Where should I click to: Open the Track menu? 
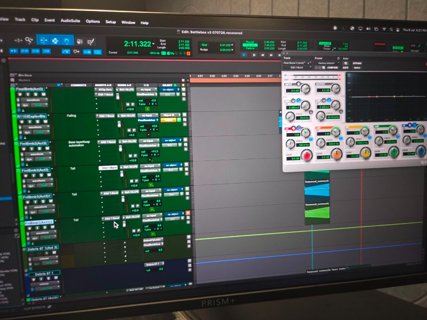coord(20,19)
